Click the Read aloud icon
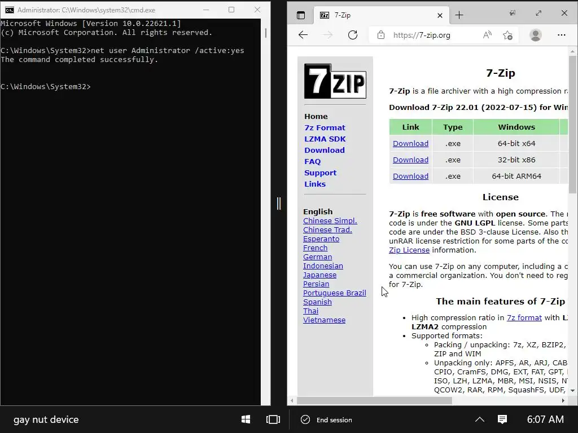The image size is (578, 433). click(x=487, y=35)
